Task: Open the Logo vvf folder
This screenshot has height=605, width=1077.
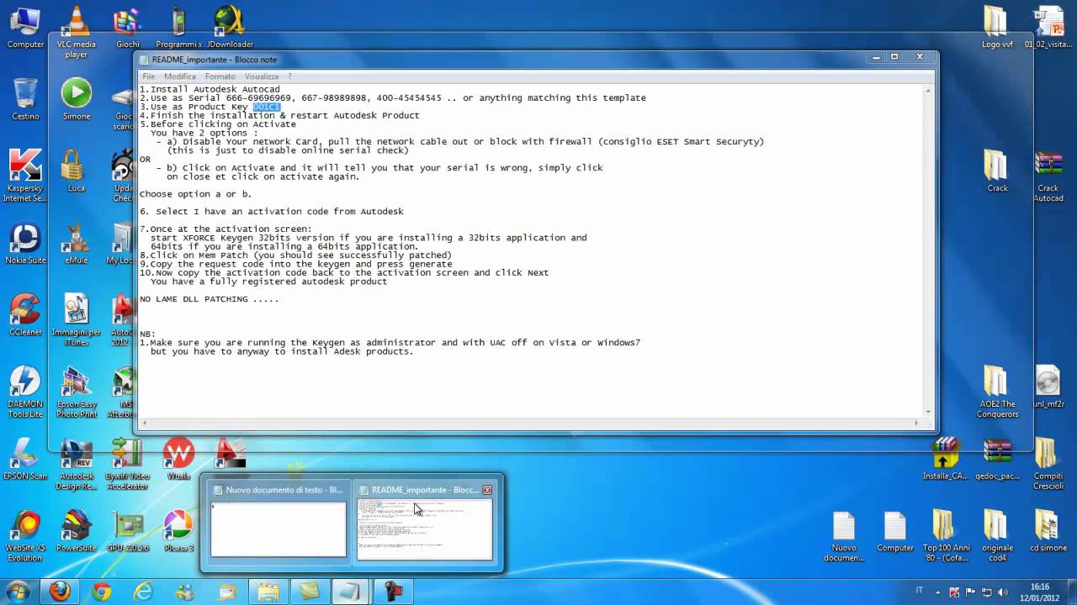Action: pyautogui.click(x=997, y=29)
